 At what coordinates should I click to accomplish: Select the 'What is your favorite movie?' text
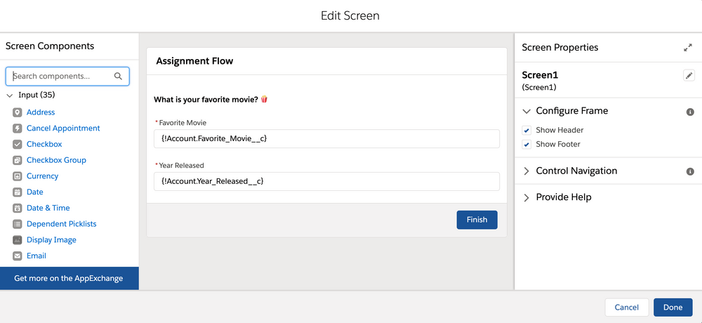click(x=206, y=100)
